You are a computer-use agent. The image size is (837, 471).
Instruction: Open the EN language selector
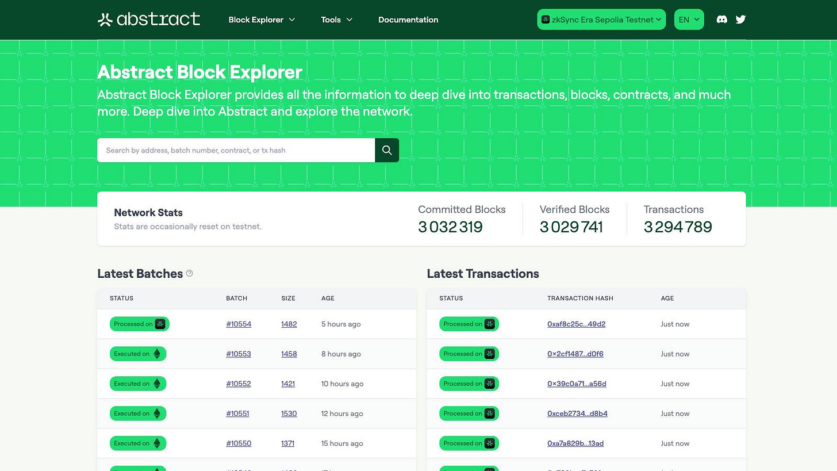tap(689, 20)
